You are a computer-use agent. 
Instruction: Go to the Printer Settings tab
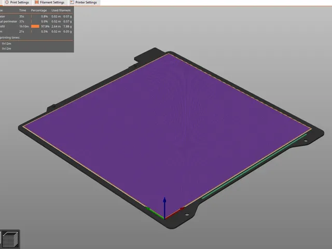[84, 2]
